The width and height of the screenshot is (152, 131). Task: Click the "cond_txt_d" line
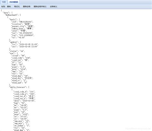point(24,96)
